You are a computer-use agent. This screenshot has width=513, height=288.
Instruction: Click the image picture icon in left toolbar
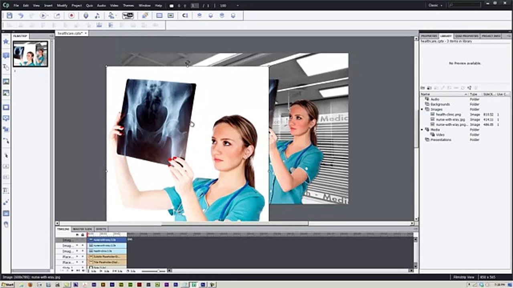coord(6,81)
